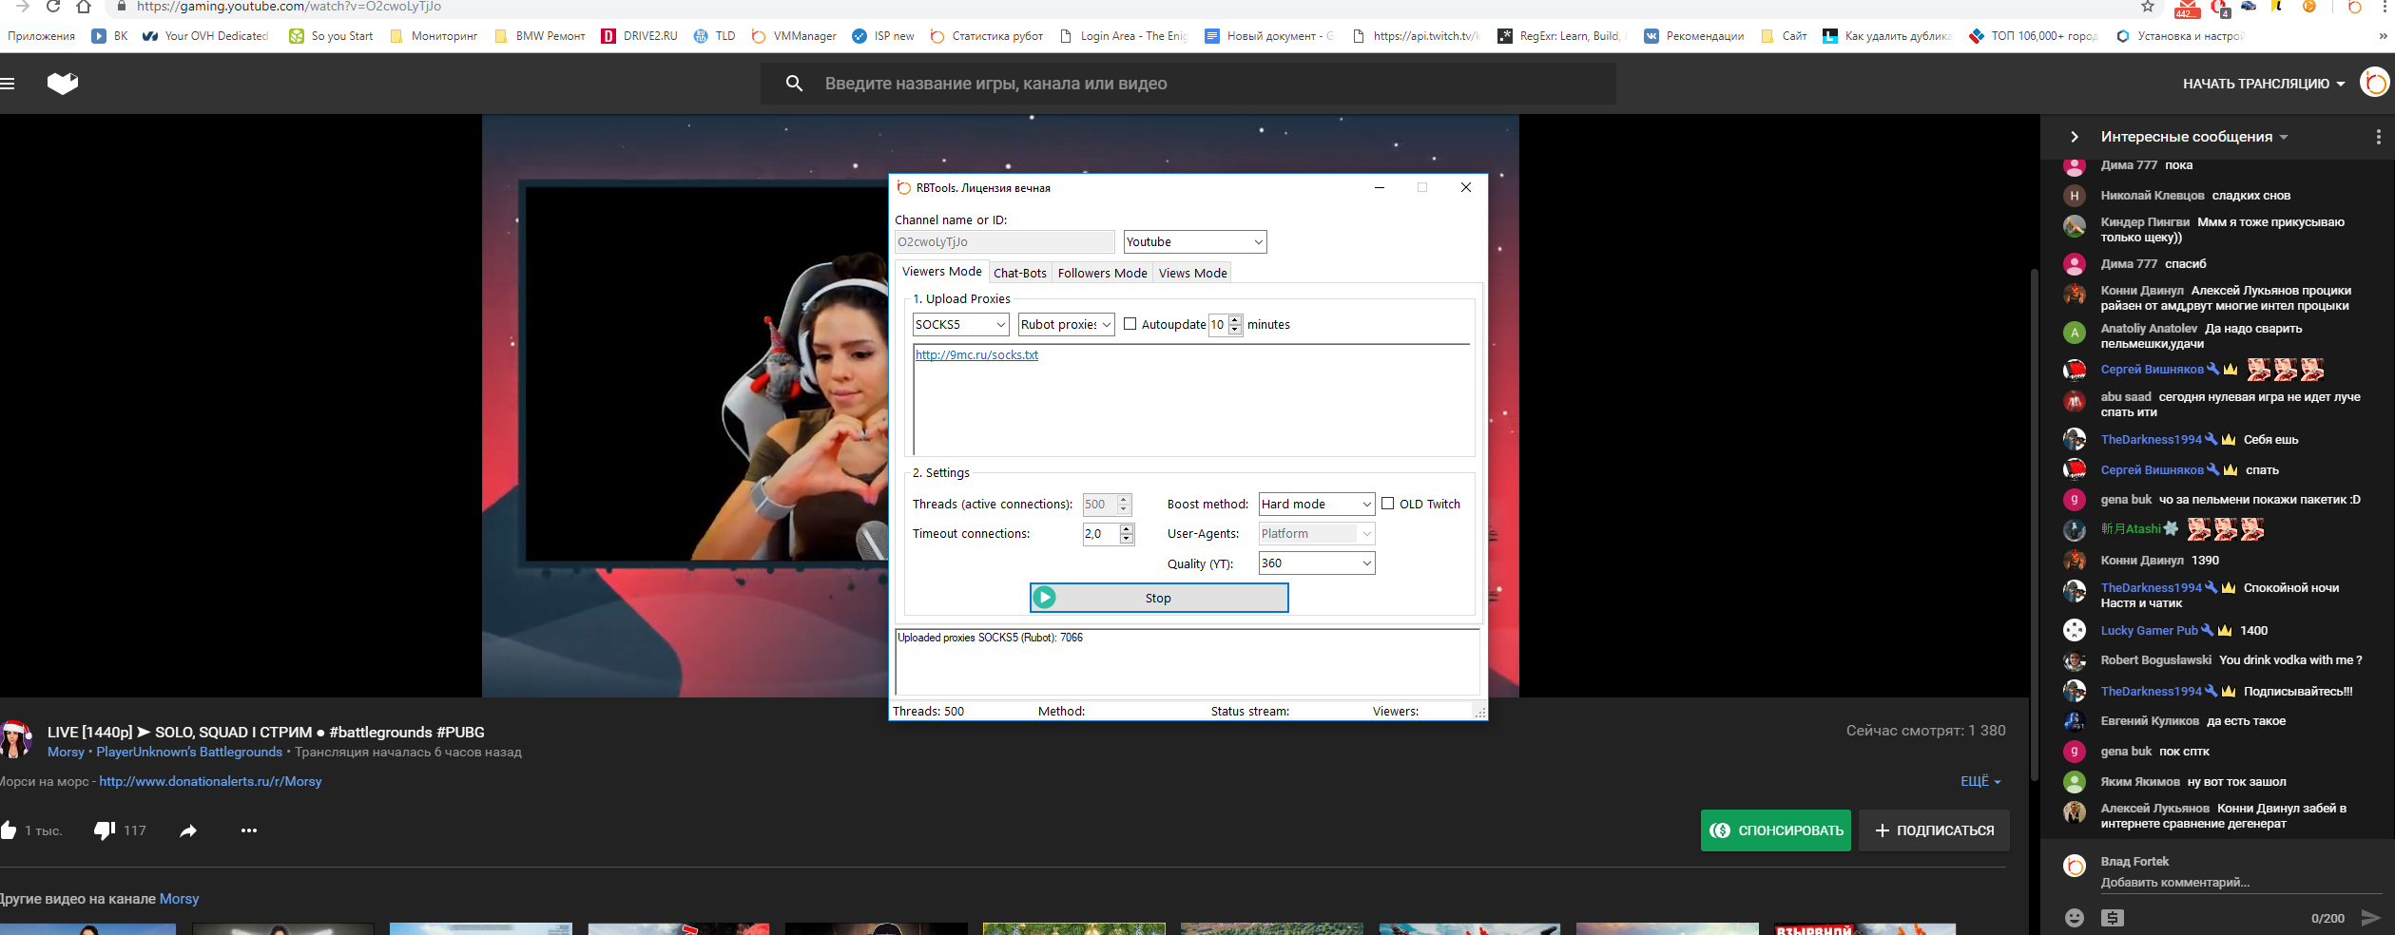The image size is (2395, 935).
Task: Enable the Autoupdate checkbox
Action: tap(1130, 324)
